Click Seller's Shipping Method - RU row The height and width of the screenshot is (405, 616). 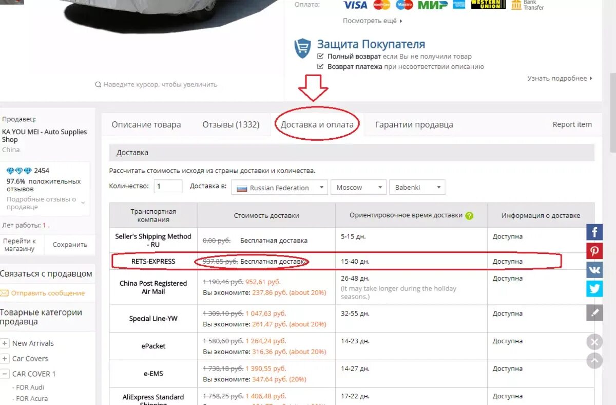click(x=352, y=241)
